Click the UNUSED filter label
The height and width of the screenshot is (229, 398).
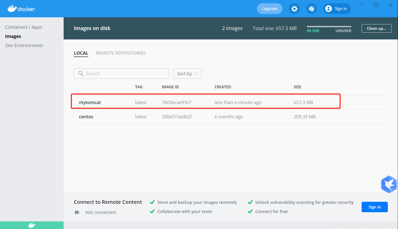(343, 31)
